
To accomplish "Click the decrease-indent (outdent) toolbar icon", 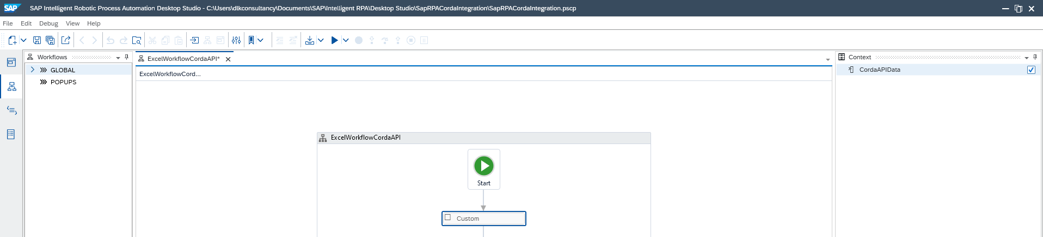I will 280,40.
